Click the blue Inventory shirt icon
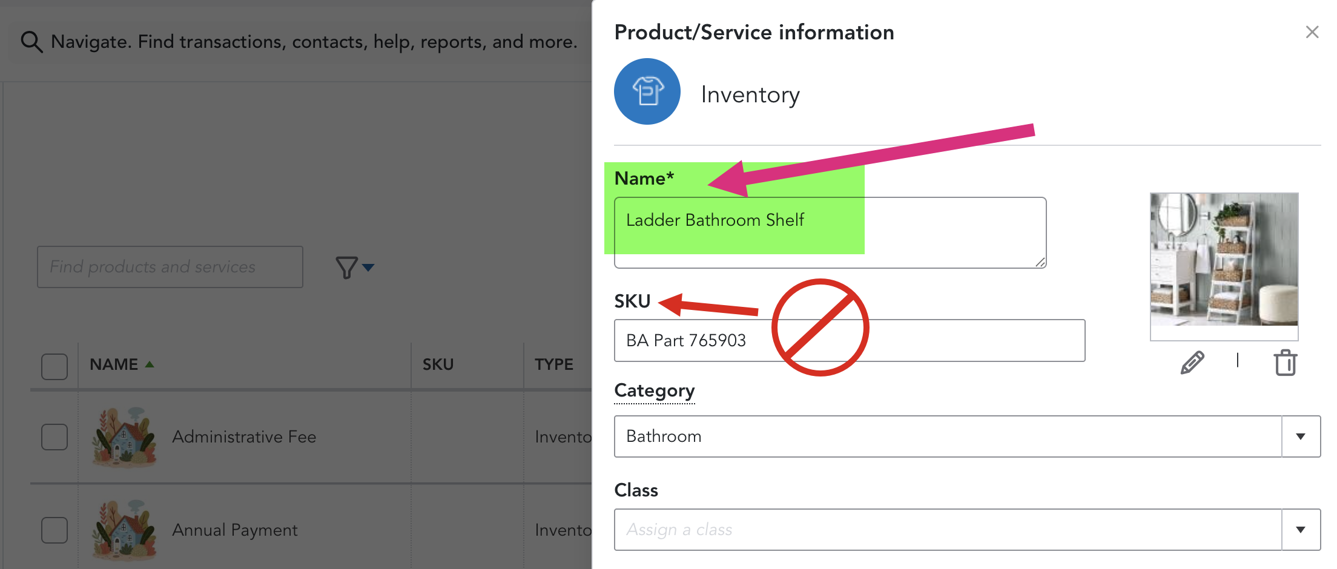 (647, 91)
